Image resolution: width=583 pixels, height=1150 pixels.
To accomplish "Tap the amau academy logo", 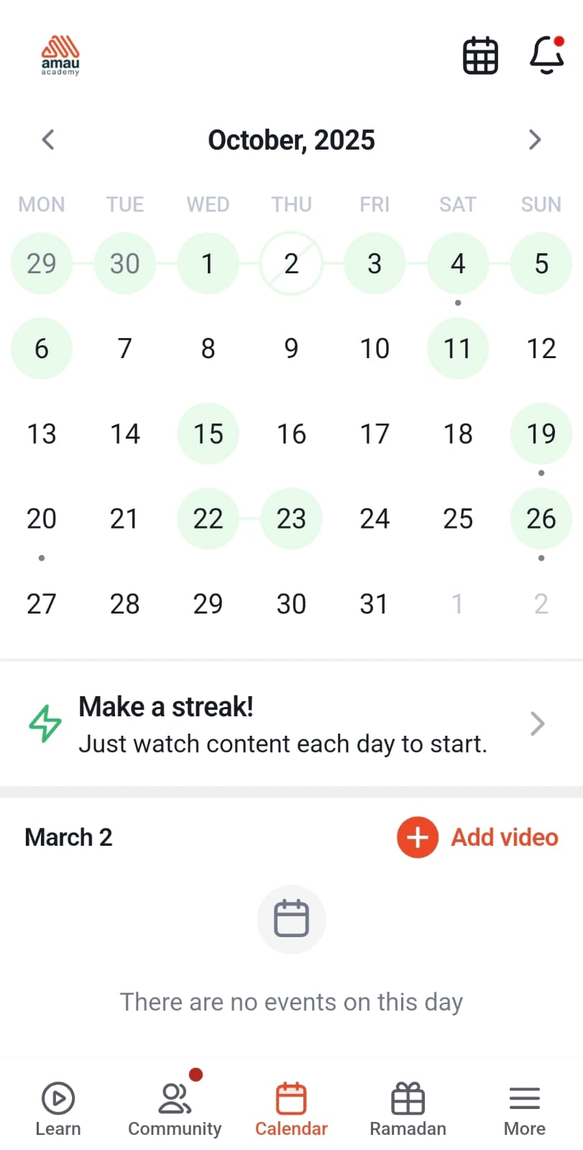I will 60,55.
